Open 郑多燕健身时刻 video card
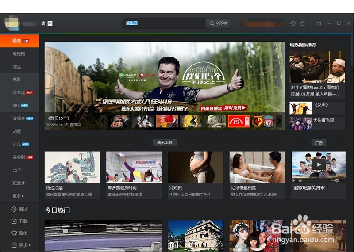Viewport: 354px width, 252px height. [134, 175]
